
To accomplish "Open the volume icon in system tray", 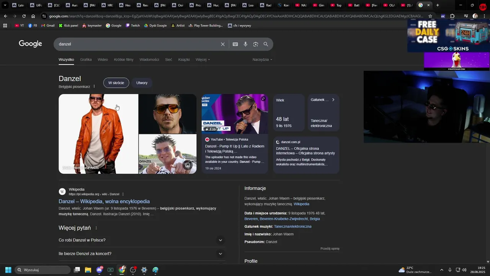I will coord(464,270).
